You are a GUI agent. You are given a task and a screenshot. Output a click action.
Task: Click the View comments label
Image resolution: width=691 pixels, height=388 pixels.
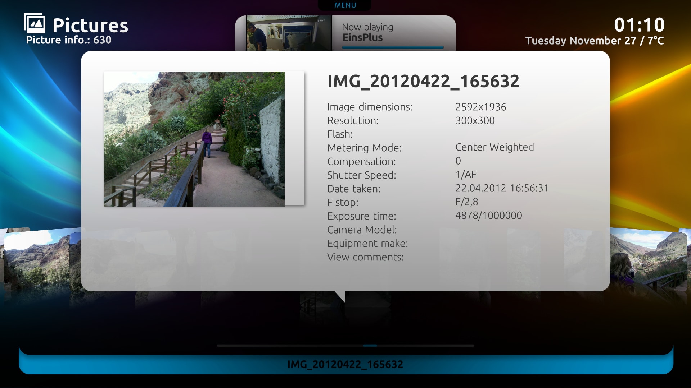coord(365,257)
